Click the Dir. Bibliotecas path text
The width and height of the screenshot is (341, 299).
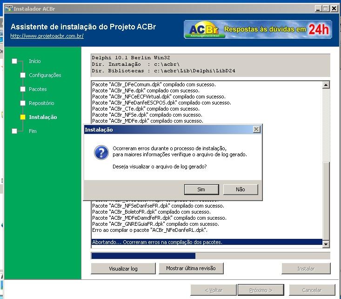point(163,71)
